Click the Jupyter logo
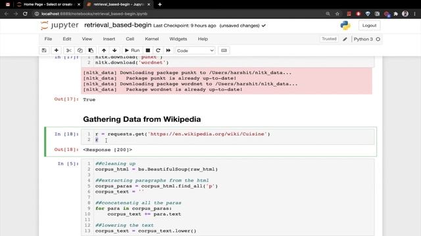421x236 pixels. 59,26
